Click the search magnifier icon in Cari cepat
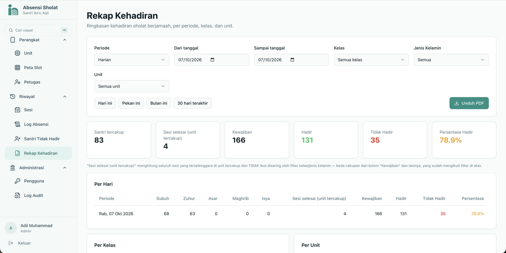Image resolution: width=506 pixels, height=253 pixels. click(x=11, y=30)
